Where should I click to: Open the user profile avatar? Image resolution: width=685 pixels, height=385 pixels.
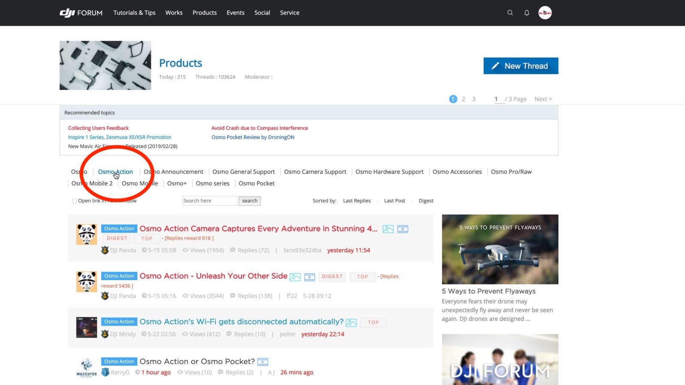[x=545, y=13]
